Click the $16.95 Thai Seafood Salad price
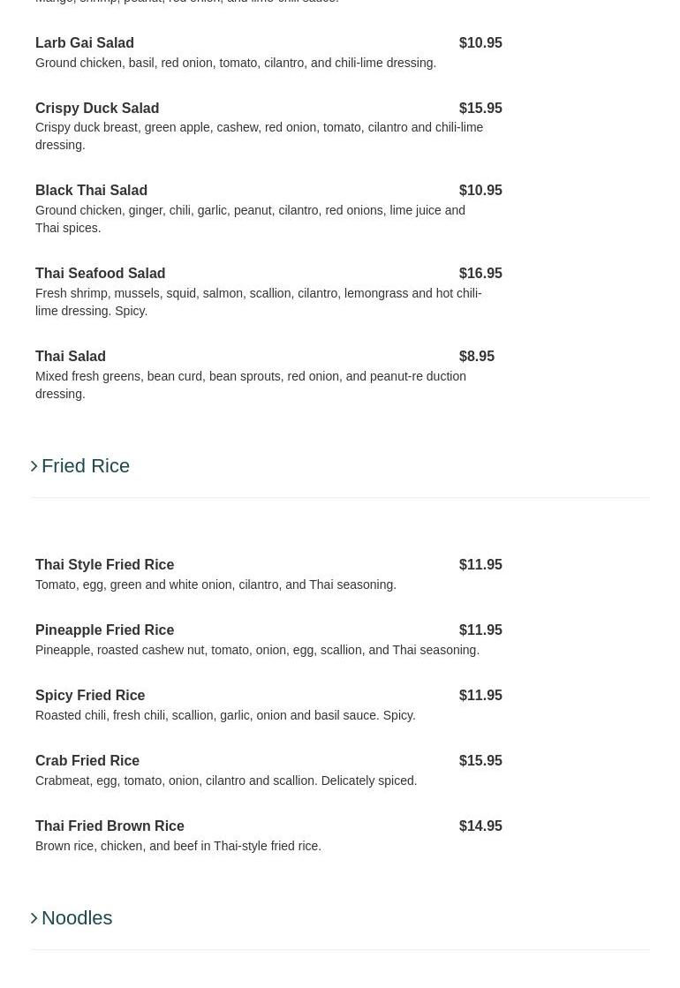 point(480,274)
